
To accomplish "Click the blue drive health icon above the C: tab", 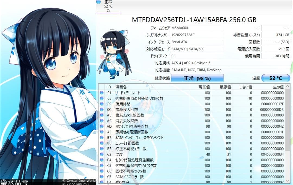I will click(x=98, y=2).
